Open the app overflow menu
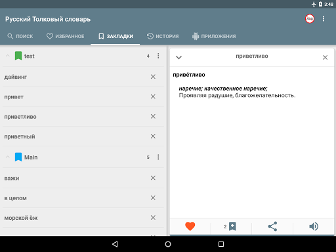The height and width of the screenshot is (252, 336). coord(324,19)
